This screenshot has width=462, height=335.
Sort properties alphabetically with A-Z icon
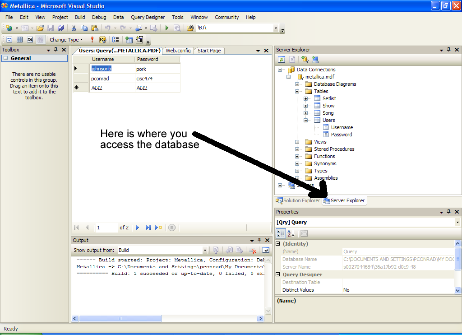pyautogui.click(x=291, y=233)
